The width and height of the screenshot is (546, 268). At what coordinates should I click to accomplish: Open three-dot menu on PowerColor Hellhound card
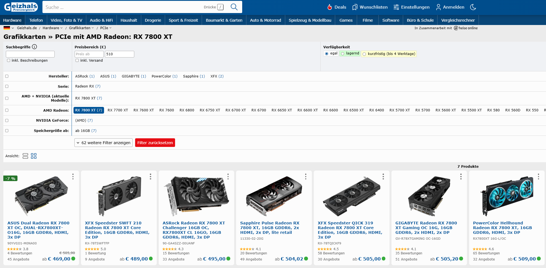tap(539, 176)
